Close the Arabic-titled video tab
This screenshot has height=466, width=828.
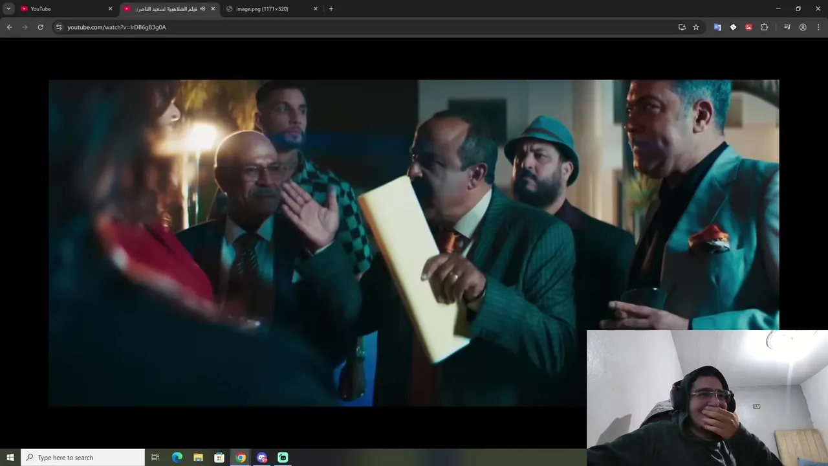[x=213, y=8]
